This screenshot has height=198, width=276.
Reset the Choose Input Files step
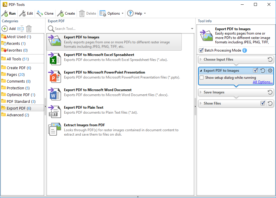pyautogui.click(x=270, y=59)
